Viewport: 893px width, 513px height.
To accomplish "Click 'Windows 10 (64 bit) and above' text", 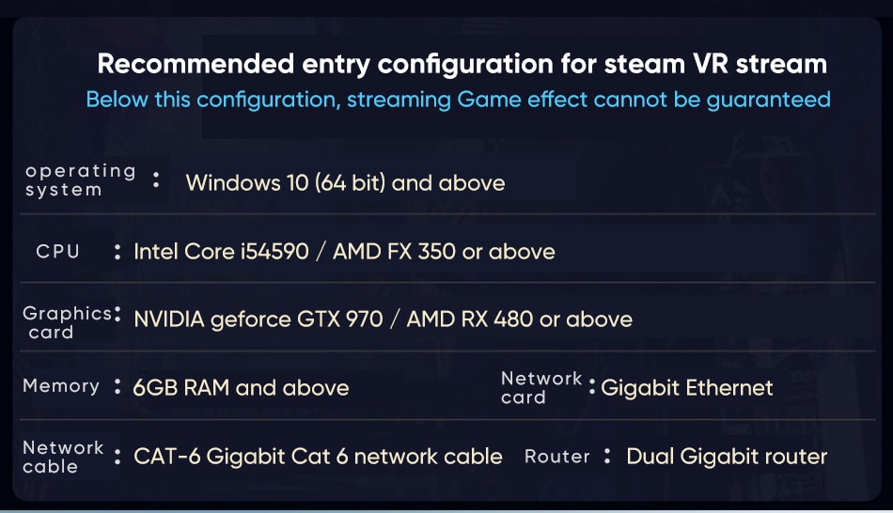I will pos(345,183).
